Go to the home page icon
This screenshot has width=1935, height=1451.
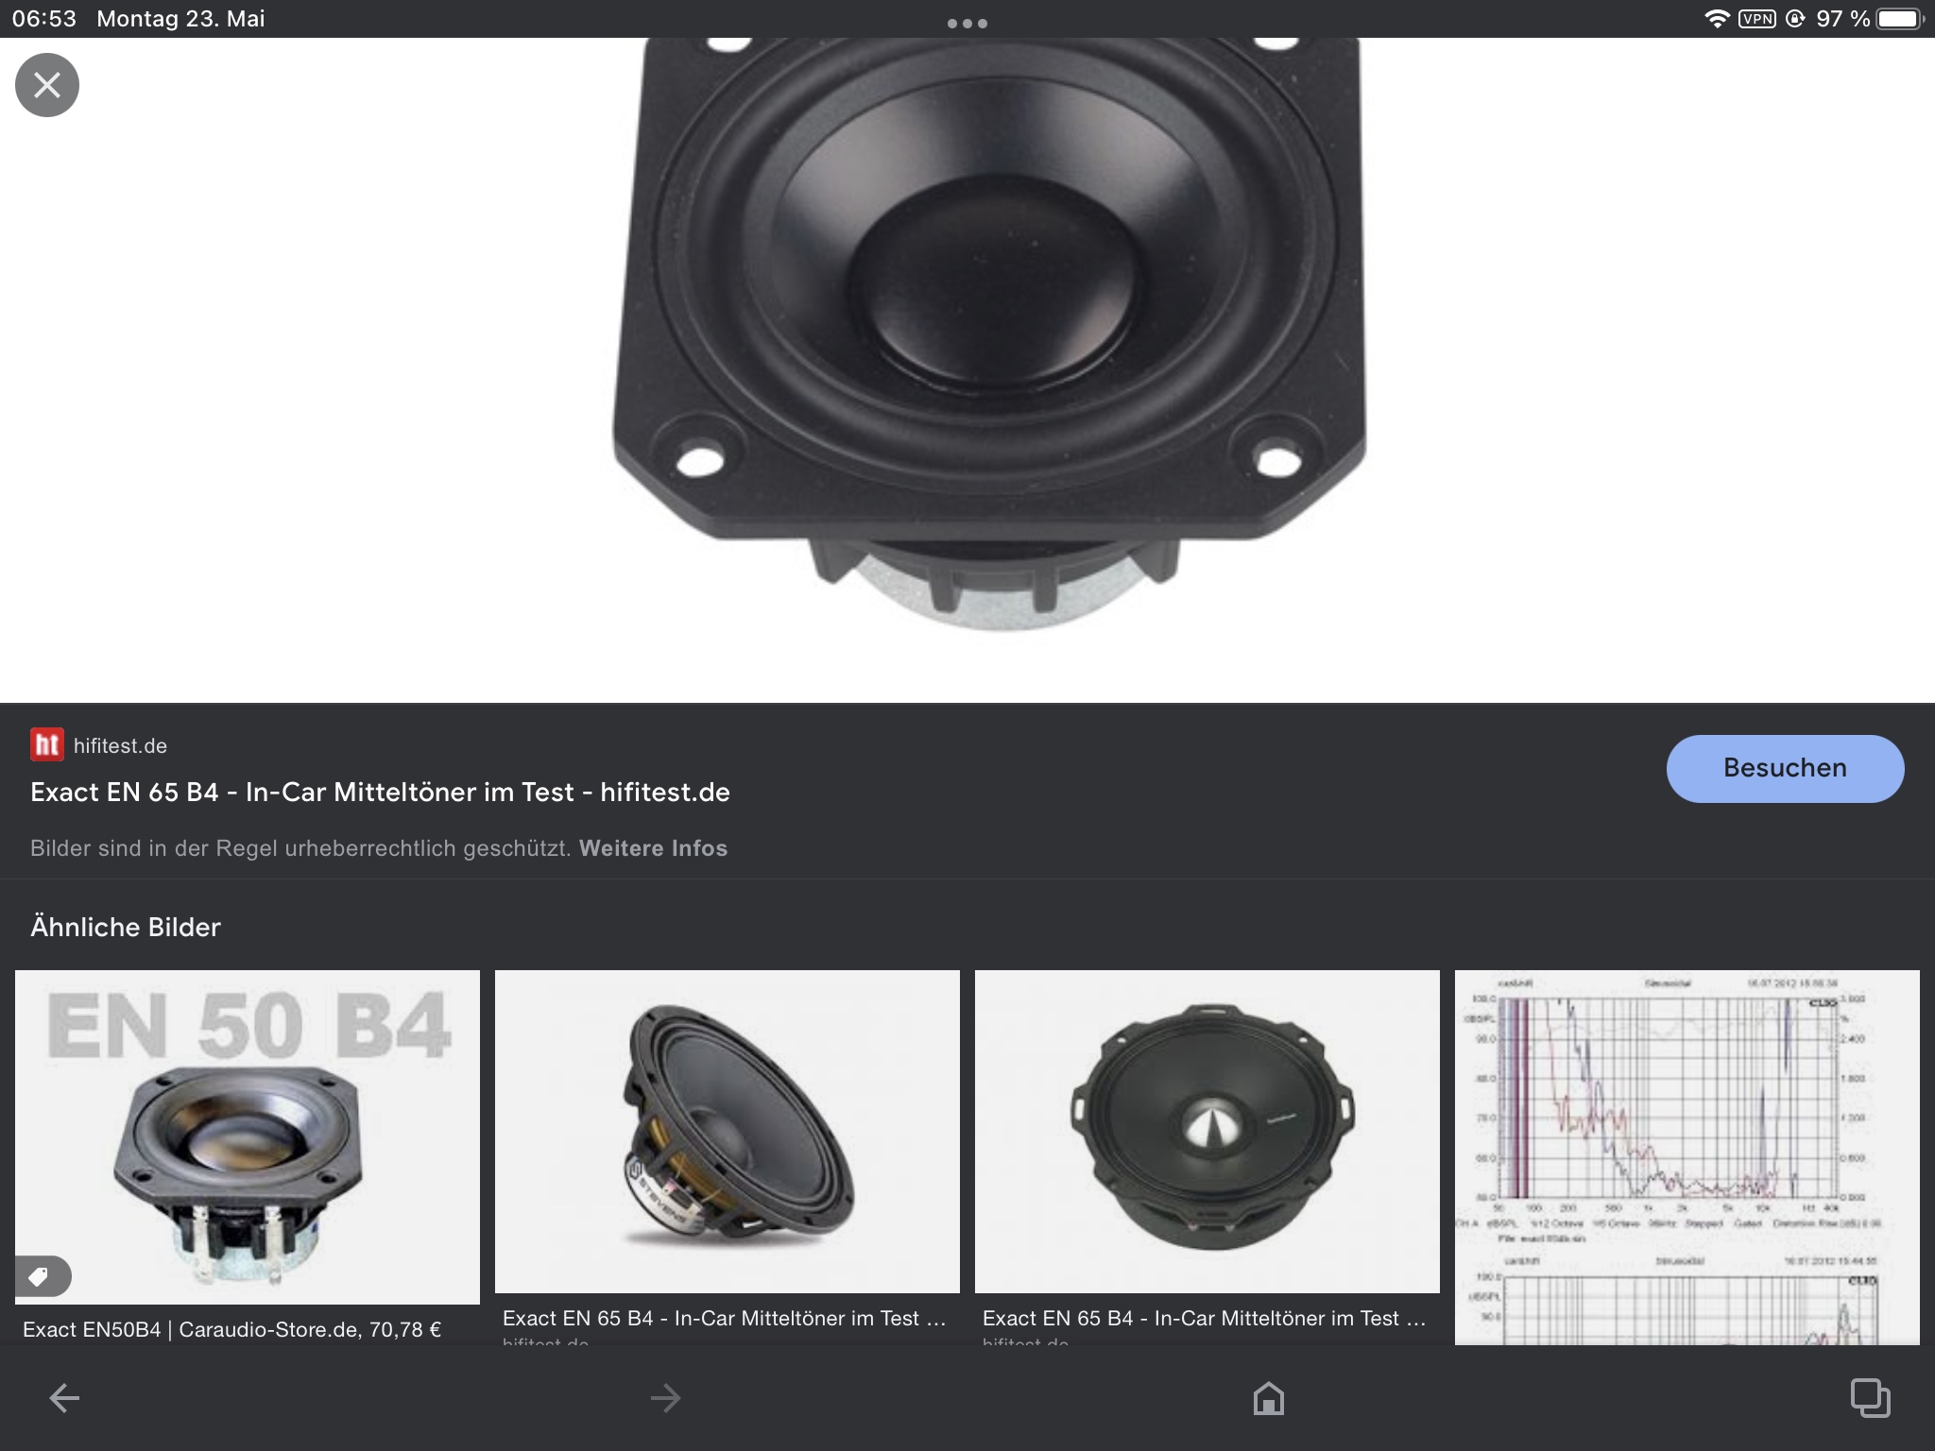coord(1268,1397)
